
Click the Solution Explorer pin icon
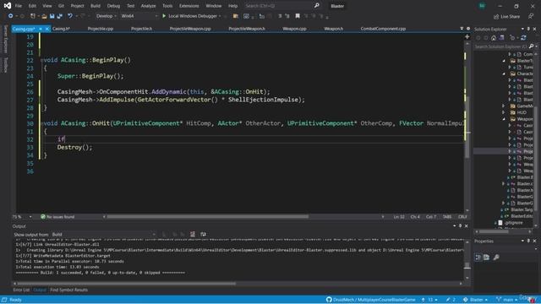click(528, 29)
